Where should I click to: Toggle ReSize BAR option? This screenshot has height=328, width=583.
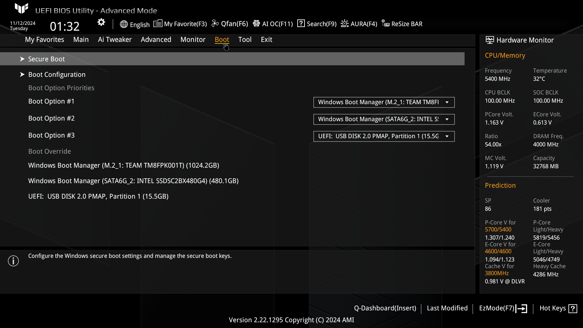pos(402,24)
